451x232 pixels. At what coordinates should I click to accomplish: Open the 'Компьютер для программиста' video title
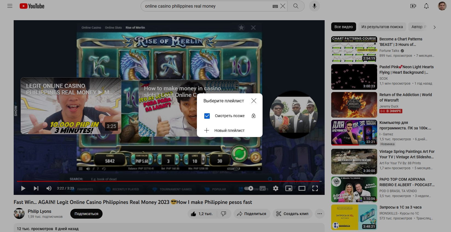click(x=405, y=125)
